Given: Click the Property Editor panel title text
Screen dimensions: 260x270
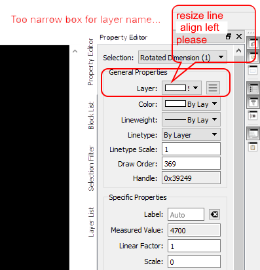Looking at the screenshot, I should click(x=123, y=37).
